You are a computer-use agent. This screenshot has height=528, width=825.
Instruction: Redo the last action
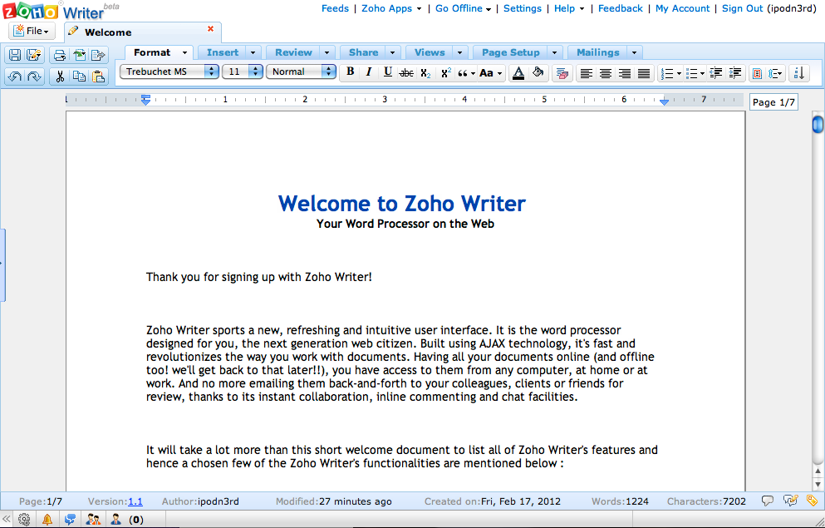point(34,76)
